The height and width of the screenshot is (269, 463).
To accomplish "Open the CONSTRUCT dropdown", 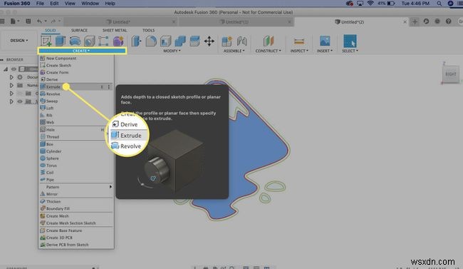I will coord(268,51).
